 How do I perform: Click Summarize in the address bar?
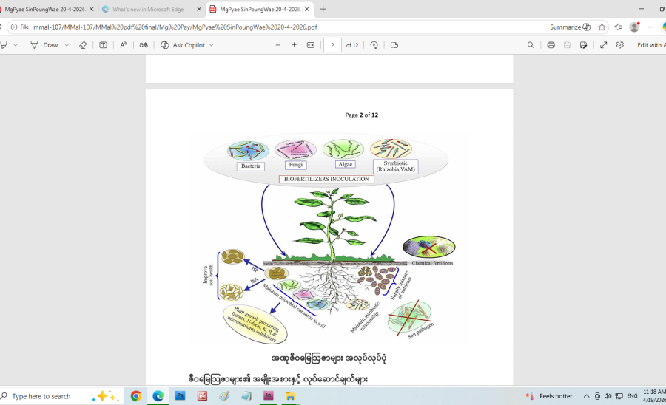(x=570, y=27)
